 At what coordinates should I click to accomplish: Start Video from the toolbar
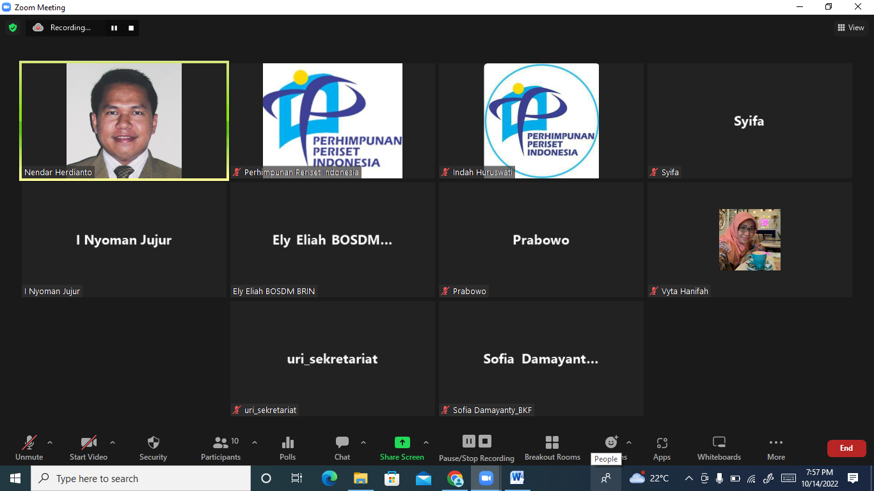pos(88,448)
